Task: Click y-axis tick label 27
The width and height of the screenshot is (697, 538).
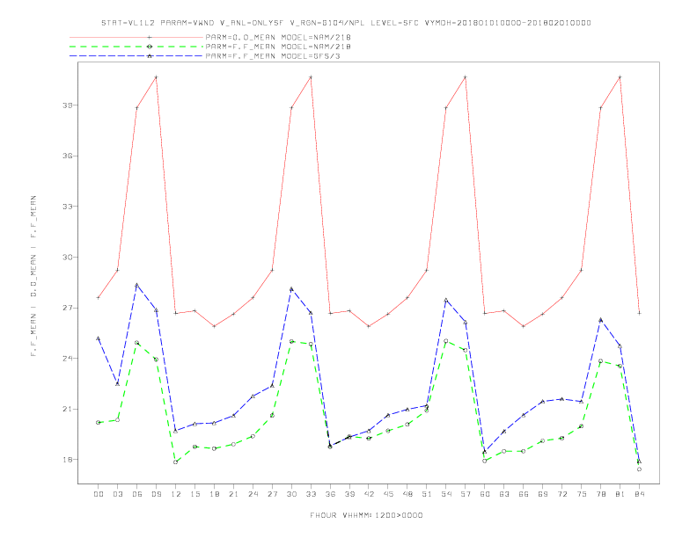Action: tap(68, 308)
